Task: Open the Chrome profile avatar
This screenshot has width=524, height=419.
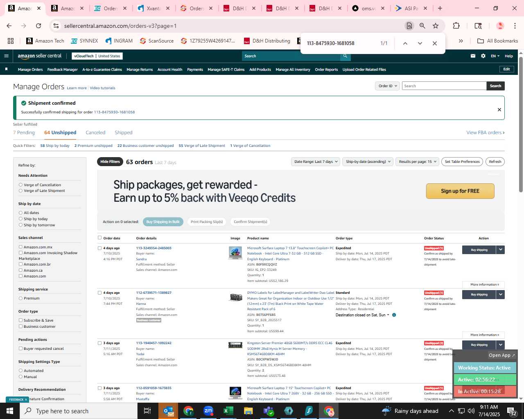Action: 500,26
